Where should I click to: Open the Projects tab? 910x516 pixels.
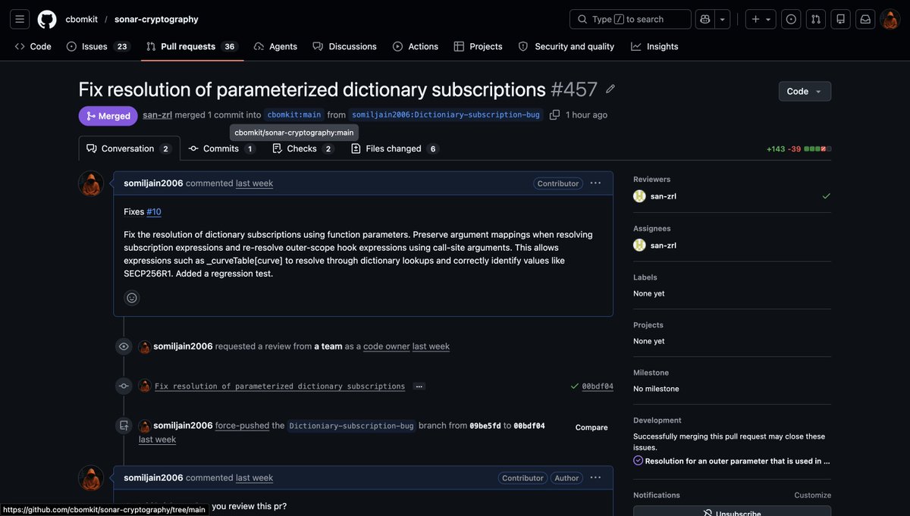pos(478,46)
